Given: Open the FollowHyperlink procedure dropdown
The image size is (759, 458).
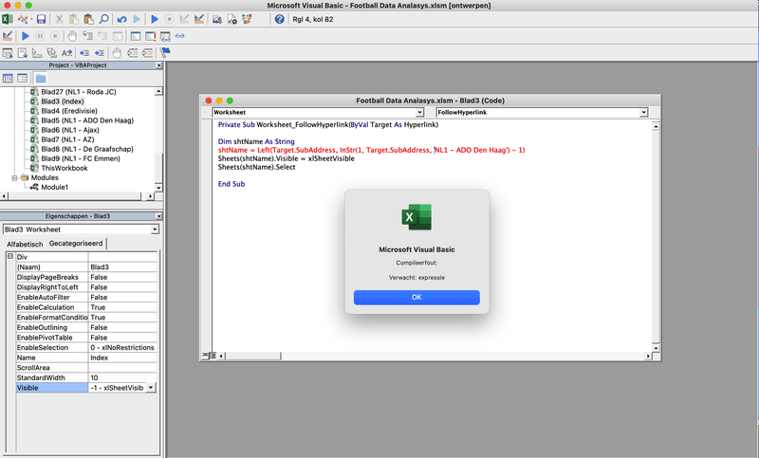Looking at the screenshot, I should tap(643, 112).
